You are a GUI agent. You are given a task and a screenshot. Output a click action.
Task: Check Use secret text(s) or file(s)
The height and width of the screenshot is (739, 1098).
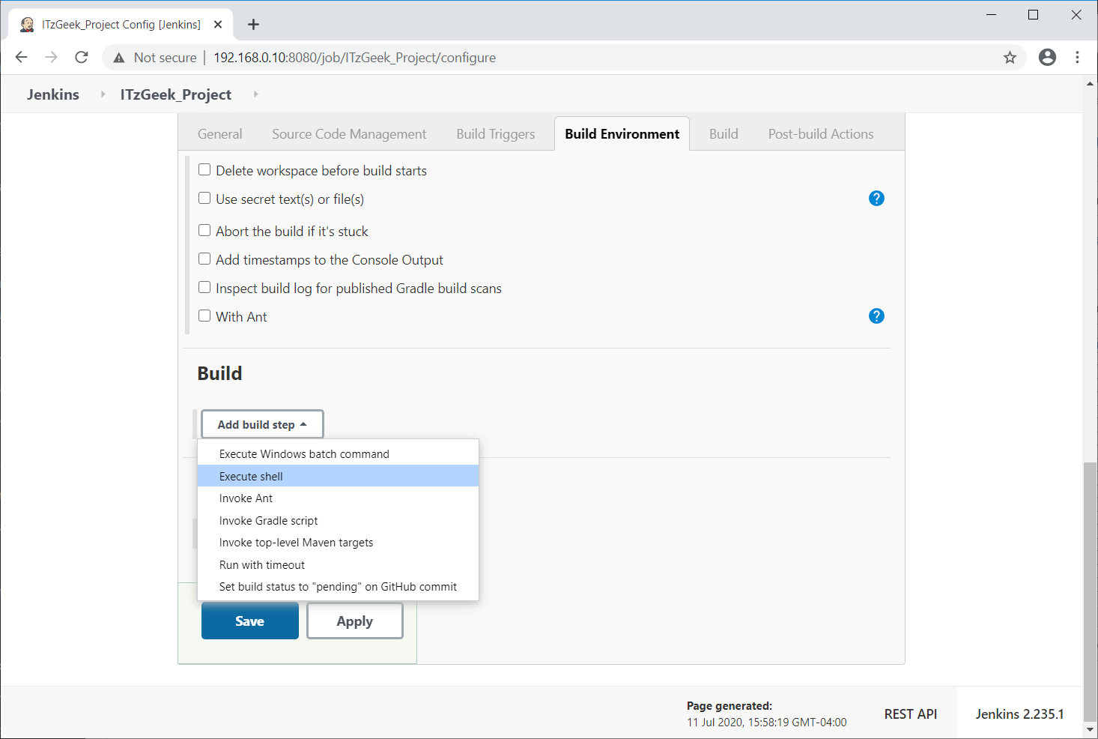click(x=204, y=199)
